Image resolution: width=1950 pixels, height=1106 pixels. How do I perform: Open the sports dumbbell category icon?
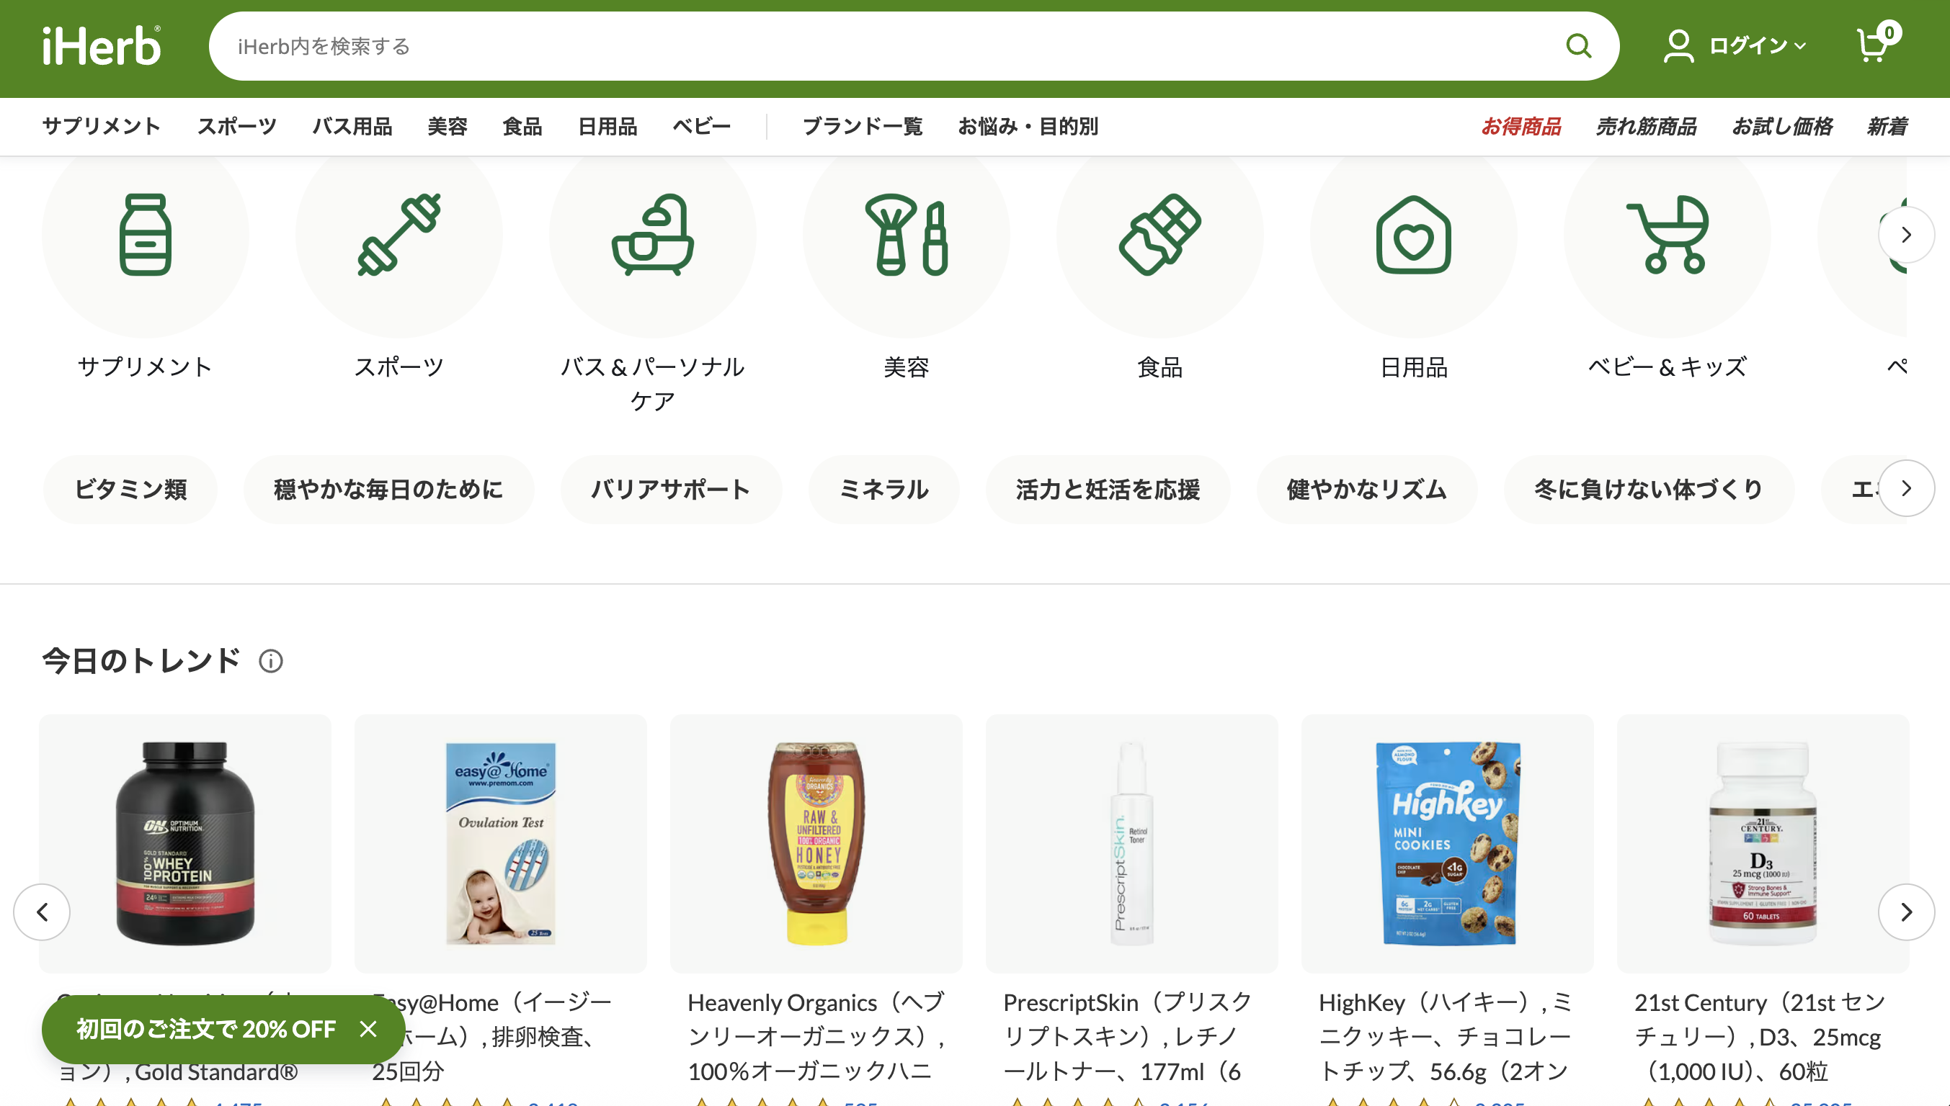[399, 234]
